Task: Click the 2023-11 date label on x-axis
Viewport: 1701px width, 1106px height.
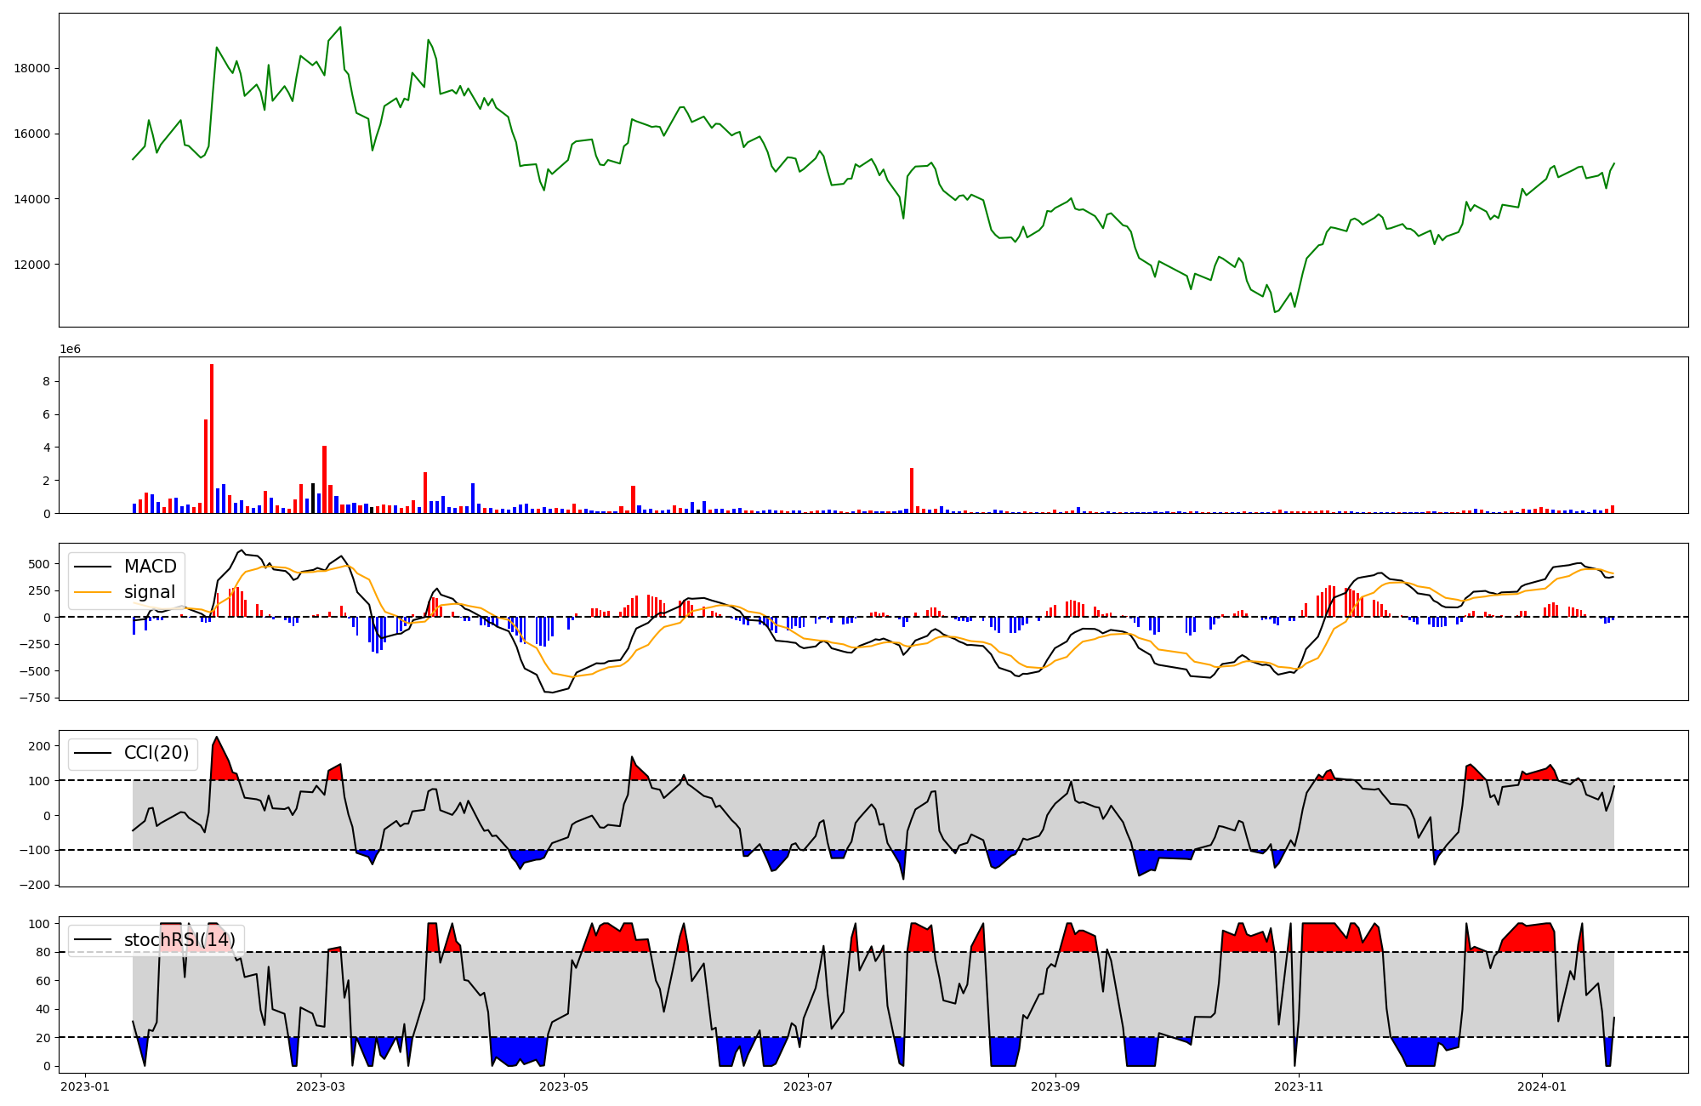Action: 1300,1086
